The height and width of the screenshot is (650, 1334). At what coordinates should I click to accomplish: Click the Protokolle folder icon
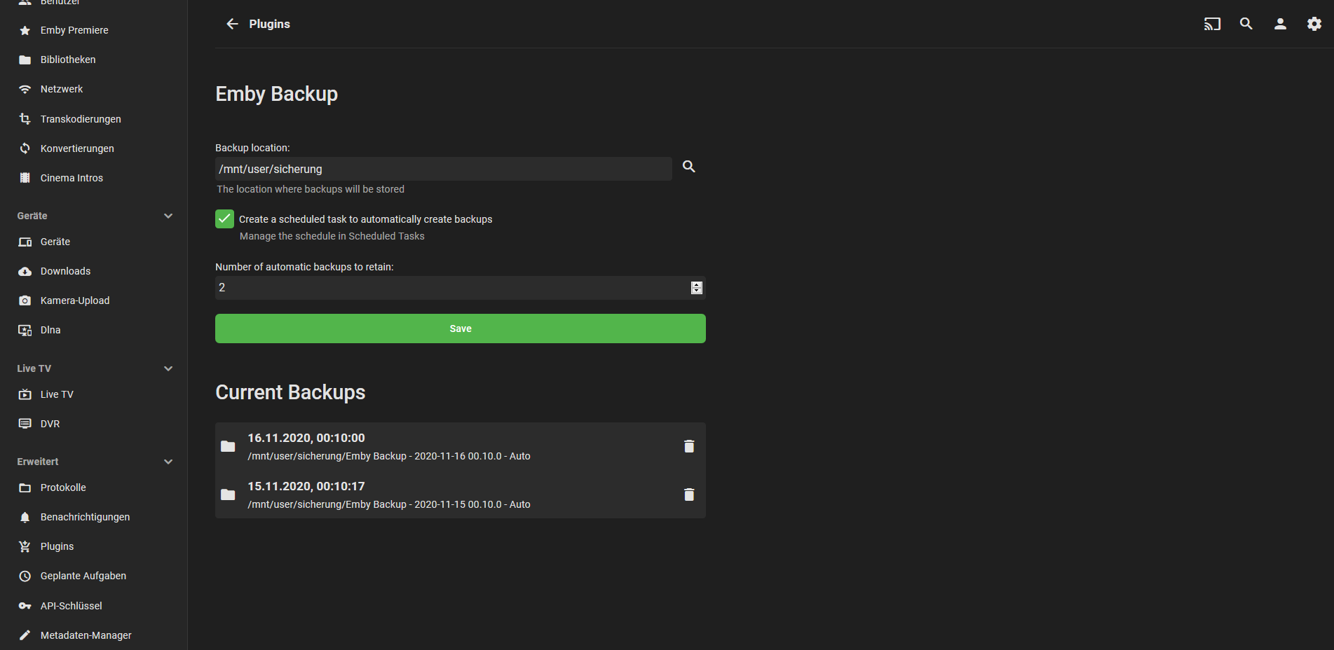coord(25,488)
